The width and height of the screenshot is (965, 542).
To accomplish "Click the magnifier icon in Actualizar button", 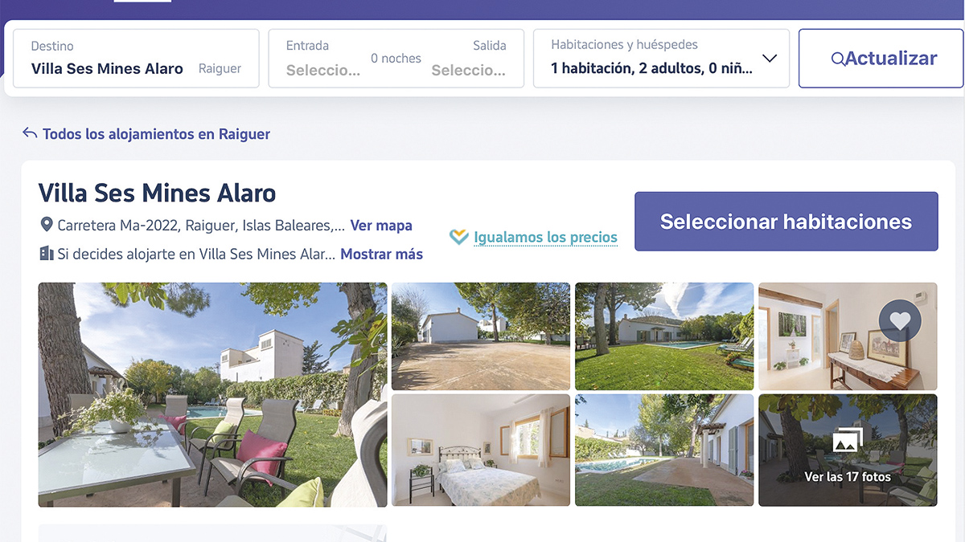I will click(838, 59).
